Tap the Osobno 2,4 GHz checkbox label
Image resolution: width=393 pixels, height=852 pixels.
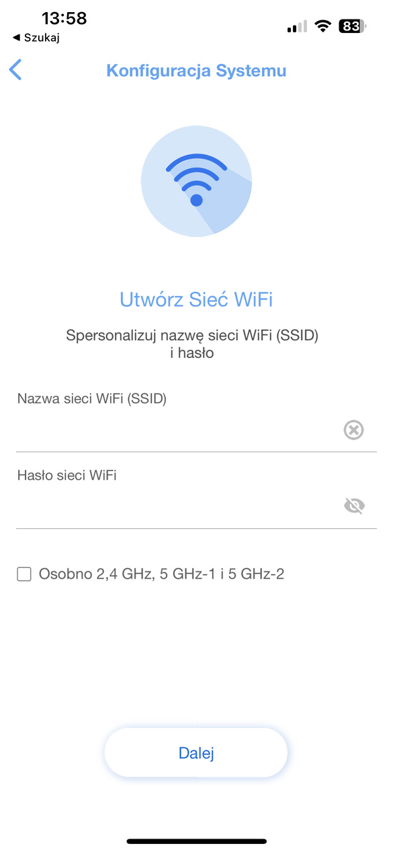click(x=162, y=574)
